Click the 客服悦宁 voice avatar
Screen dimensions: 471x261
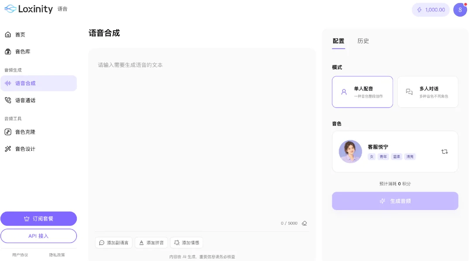[x=350, y=152]
